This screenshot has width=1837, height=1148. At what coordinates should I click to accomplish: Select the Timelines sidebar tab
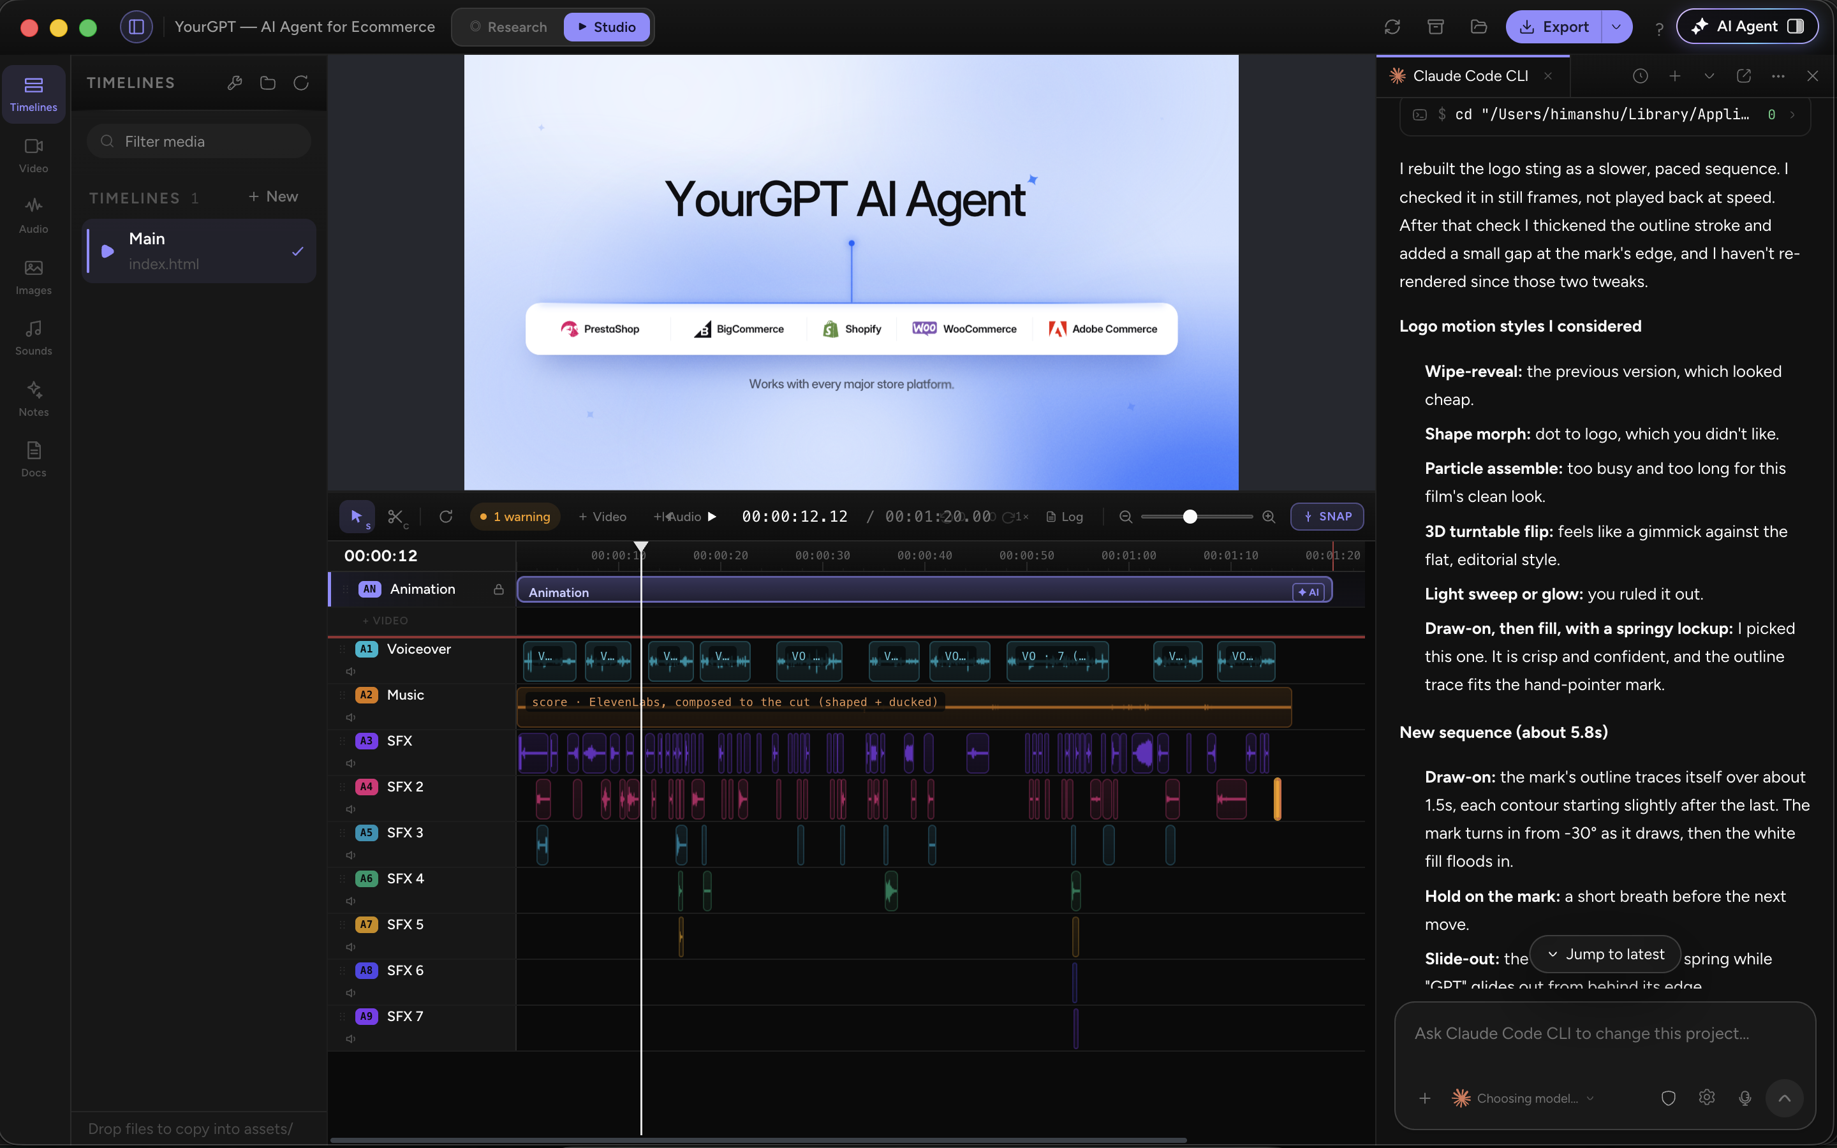coord(33,94)
